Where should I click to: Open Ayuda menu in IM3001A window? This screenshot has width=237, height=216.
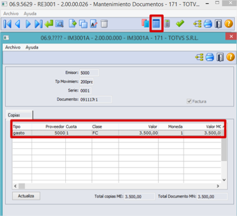[x=32, y=47]
